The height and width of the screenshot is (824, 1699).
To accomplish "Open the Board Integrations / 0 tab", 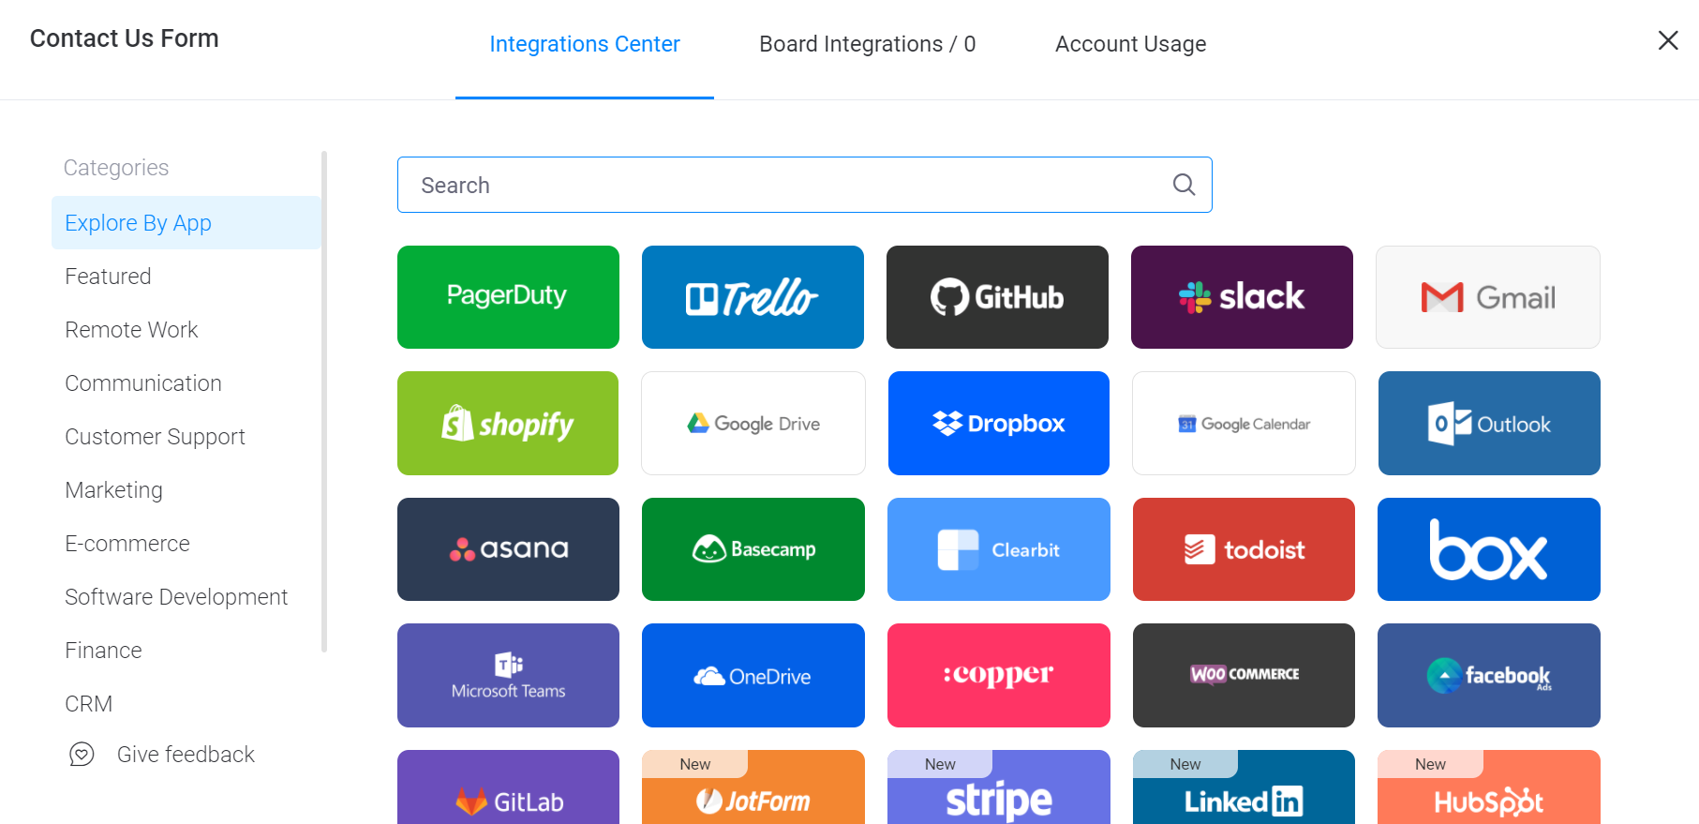I will [868, 44].
